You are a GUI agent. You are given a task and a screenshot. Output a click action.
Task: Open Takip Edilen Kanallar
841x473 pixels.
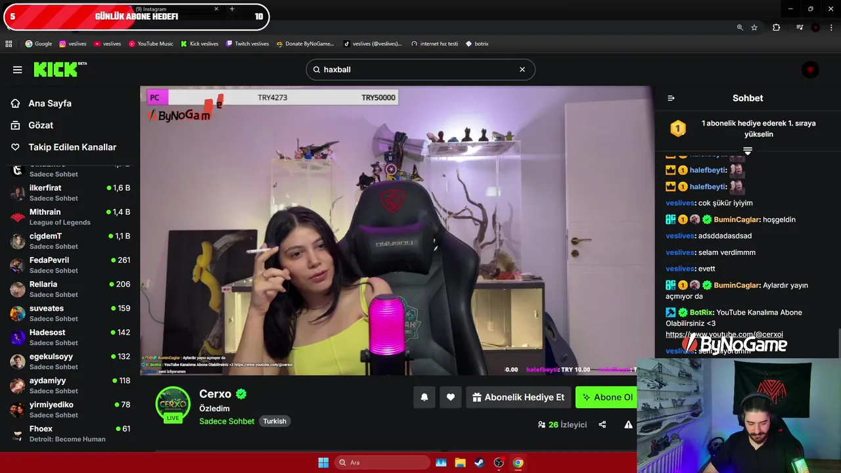coord(72,147)
